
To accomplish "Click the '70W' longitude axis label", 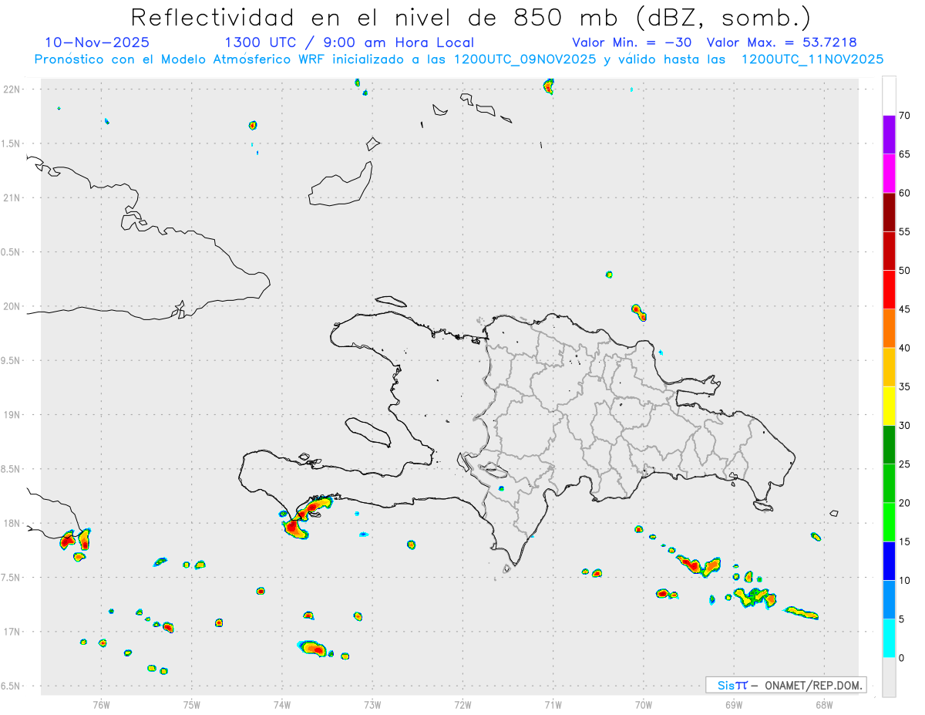I will (x=644, y=703).
